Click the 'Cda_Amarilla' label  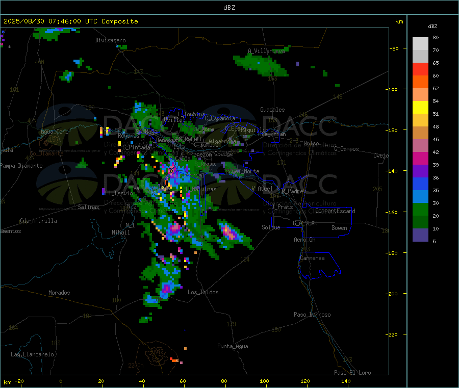pyautogui.click(x=38, y=221)
